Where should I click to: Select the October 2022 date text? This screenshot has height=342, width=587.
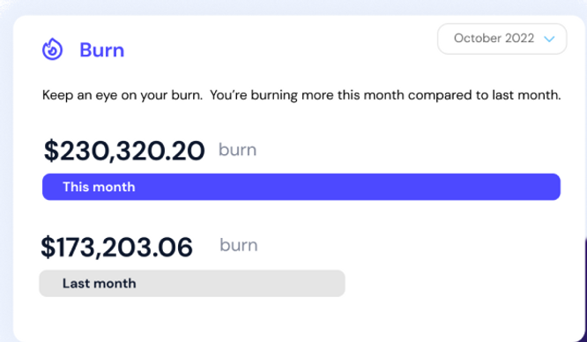click(494, 38)
